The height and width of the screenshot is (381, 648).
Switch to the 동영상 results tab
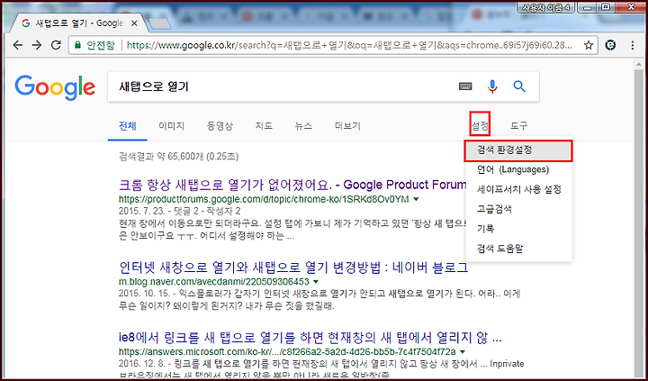(220, 126)
